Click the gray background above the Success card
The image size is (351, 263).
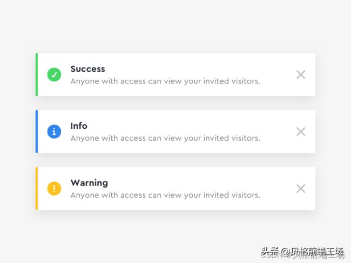coord(175,26)
